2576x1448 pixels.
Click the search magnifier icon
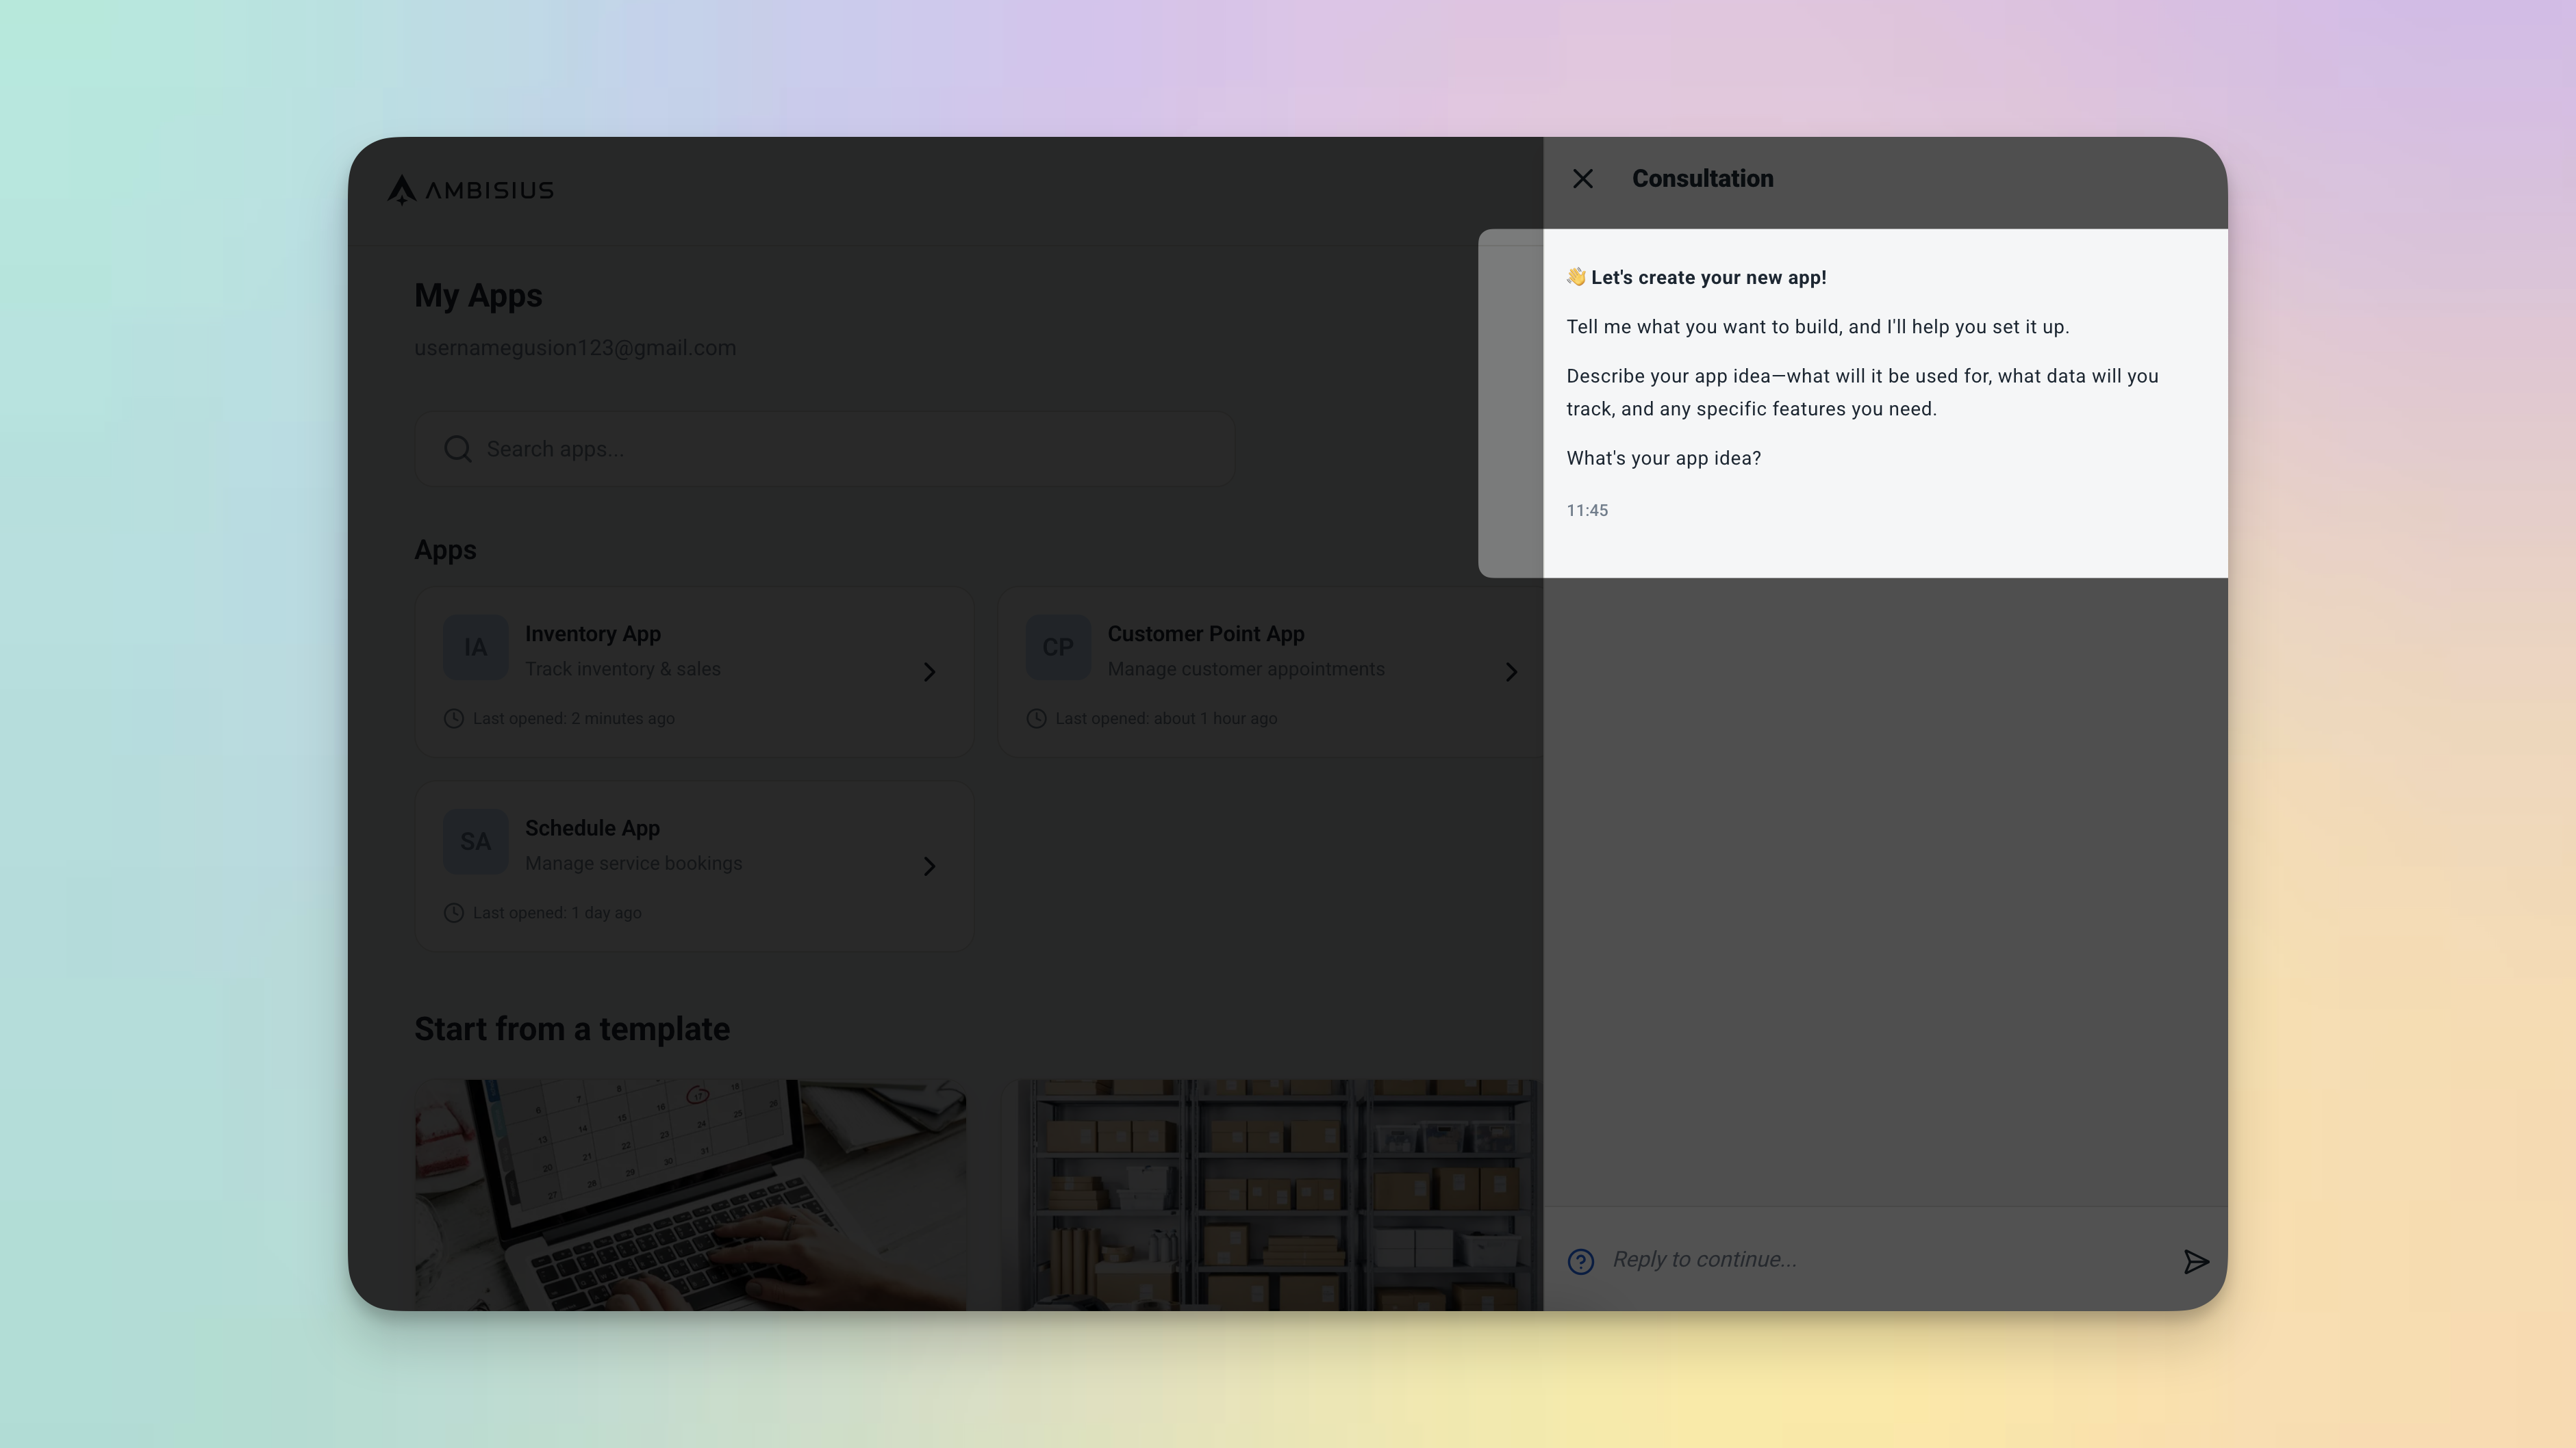click(458, 449)
